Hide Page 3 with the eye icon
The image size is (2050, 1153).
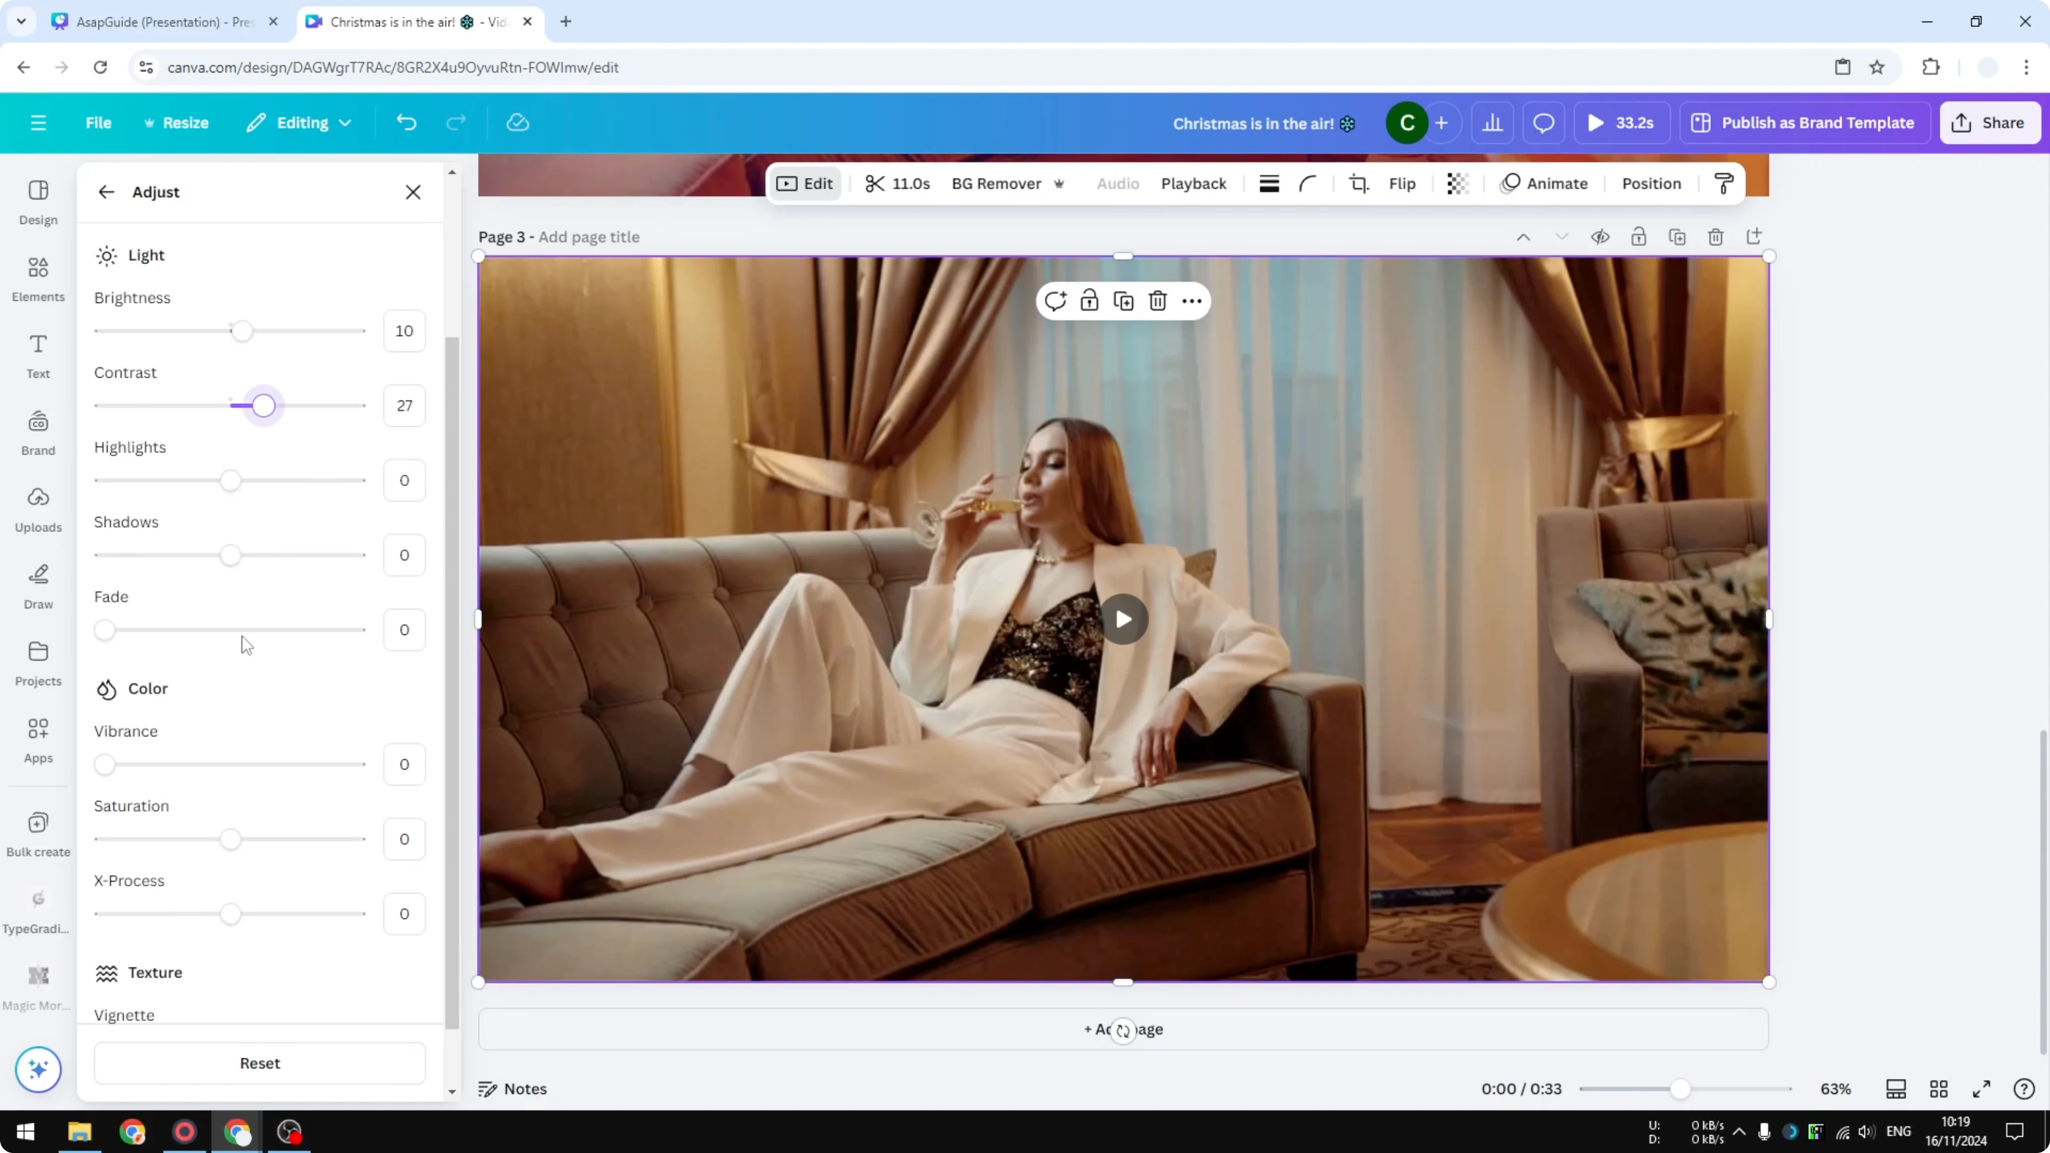(x=1601, y=236)
